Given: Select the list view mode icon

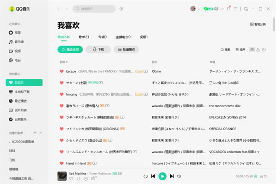Looking at the screenshot, I should [252, 50].
